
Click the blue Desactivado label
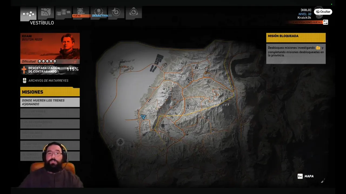click(x=102, y=16)
